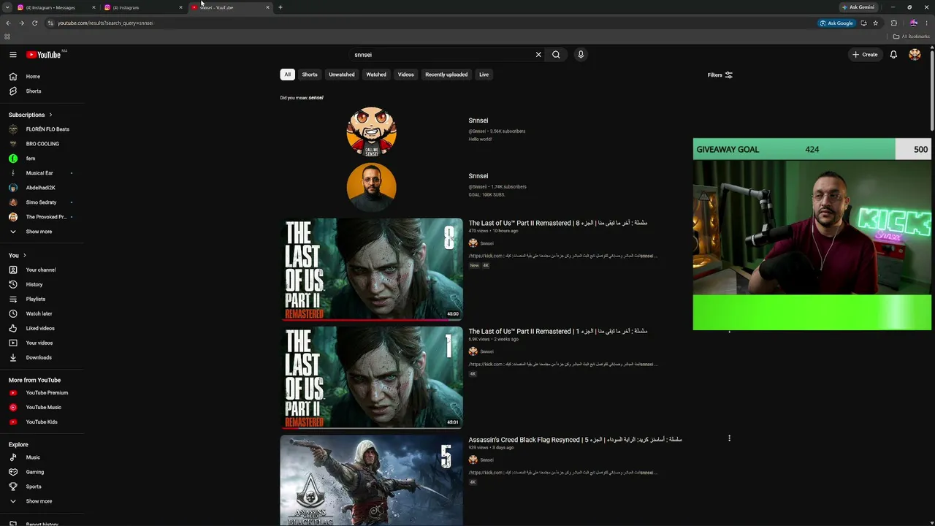The height and width of the screenshot is (526, 935).
Task: Select the Shorts filter chip
Action: [x=310, y=75]
